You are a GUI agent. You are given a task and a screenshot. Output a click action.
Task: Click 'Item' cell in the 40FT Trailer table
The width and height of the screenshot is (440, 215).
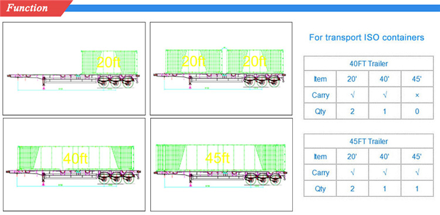(x=320, y=79)
